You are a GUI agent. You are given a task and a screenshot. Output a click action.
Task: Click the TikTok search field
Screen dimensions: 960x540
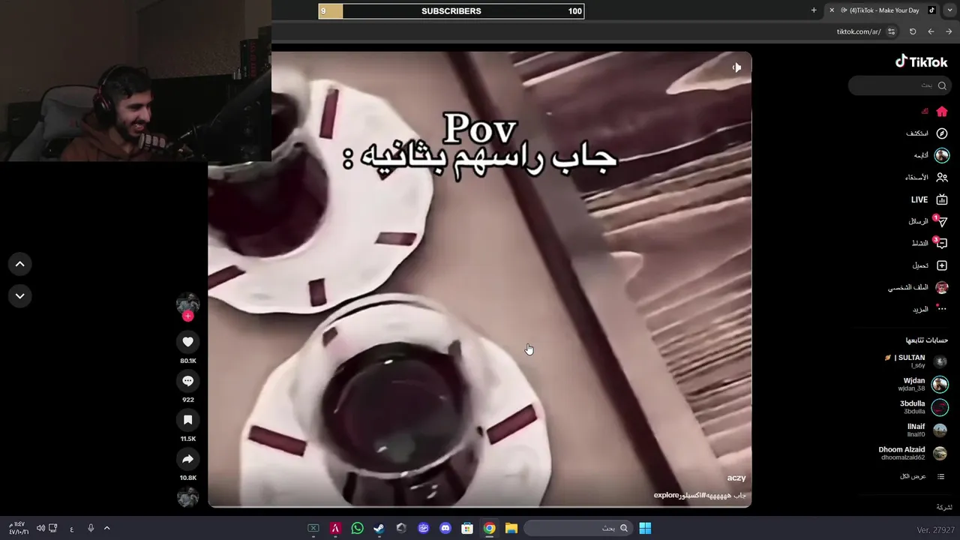(899, 85)
